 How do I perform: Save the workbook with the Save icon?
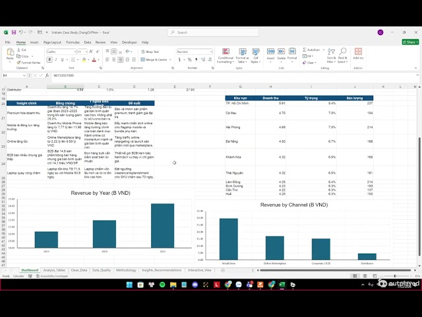[13, 32]
